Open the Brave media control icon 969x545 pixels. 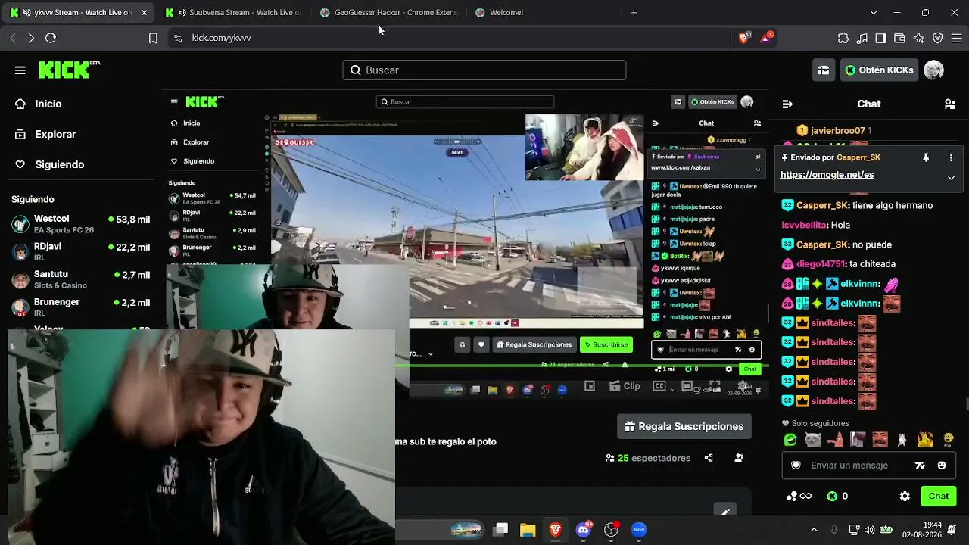(x=862, y=38)
